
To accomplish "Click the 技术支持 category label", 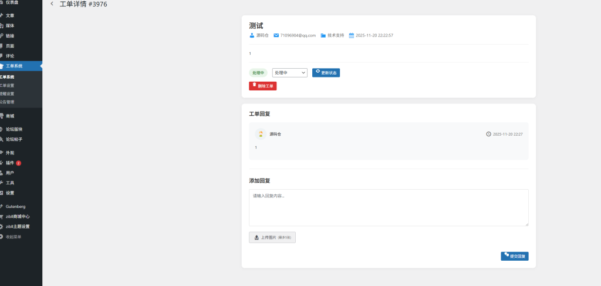I will tap(336, 35).
